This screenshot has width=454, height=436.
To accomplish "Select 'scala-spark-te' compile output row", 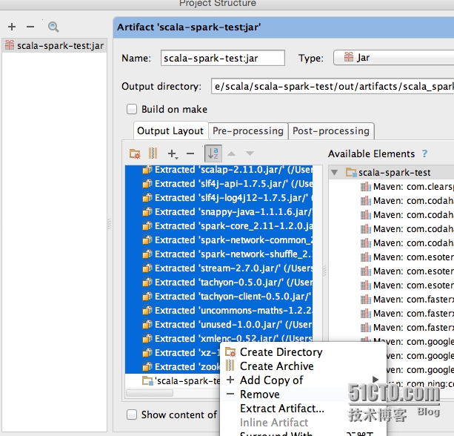I will pos(173,381).
